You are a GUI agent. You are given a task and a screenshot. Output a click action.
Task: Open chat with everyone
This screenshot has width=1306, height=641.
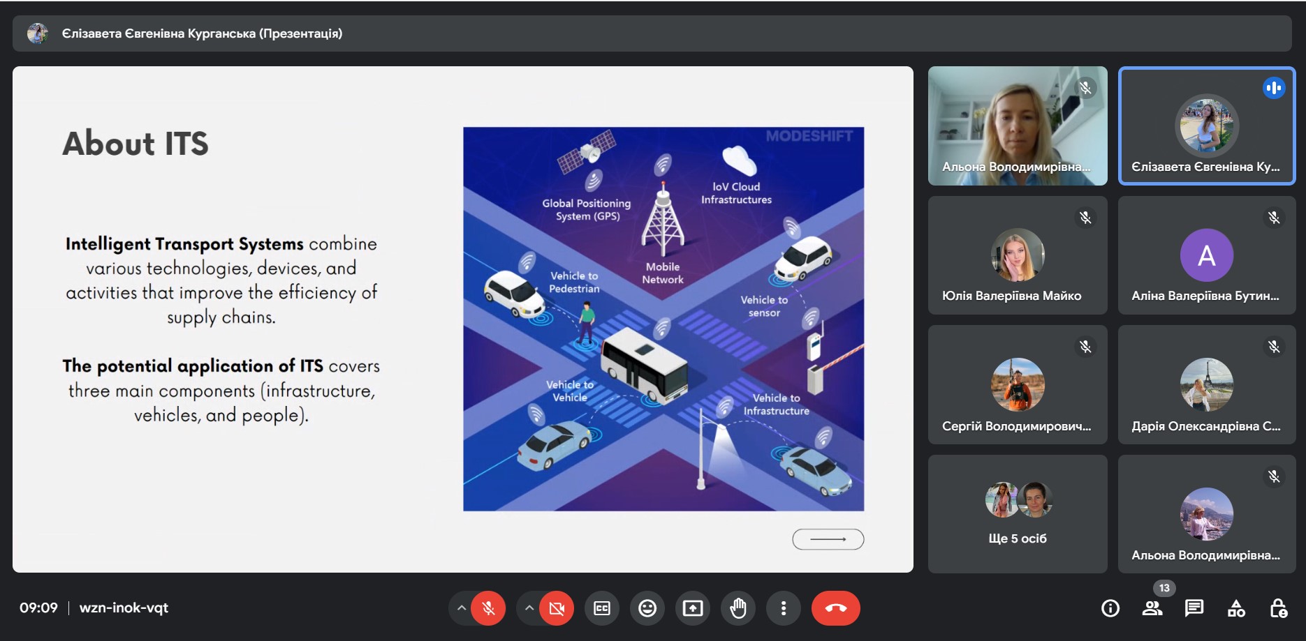coord(1194,608)
